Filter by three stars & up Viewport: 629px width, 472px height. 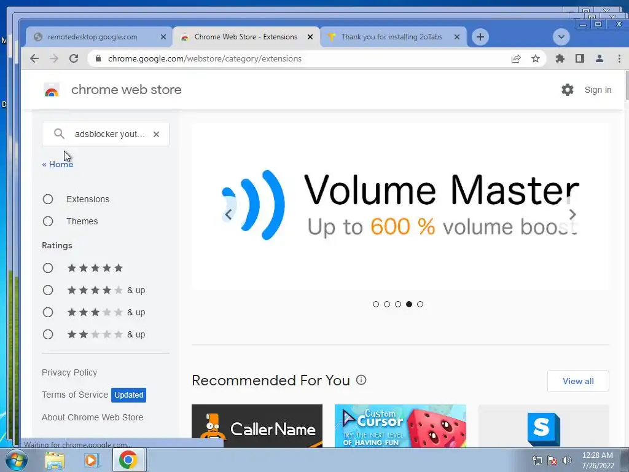click(x=48, y=312)
